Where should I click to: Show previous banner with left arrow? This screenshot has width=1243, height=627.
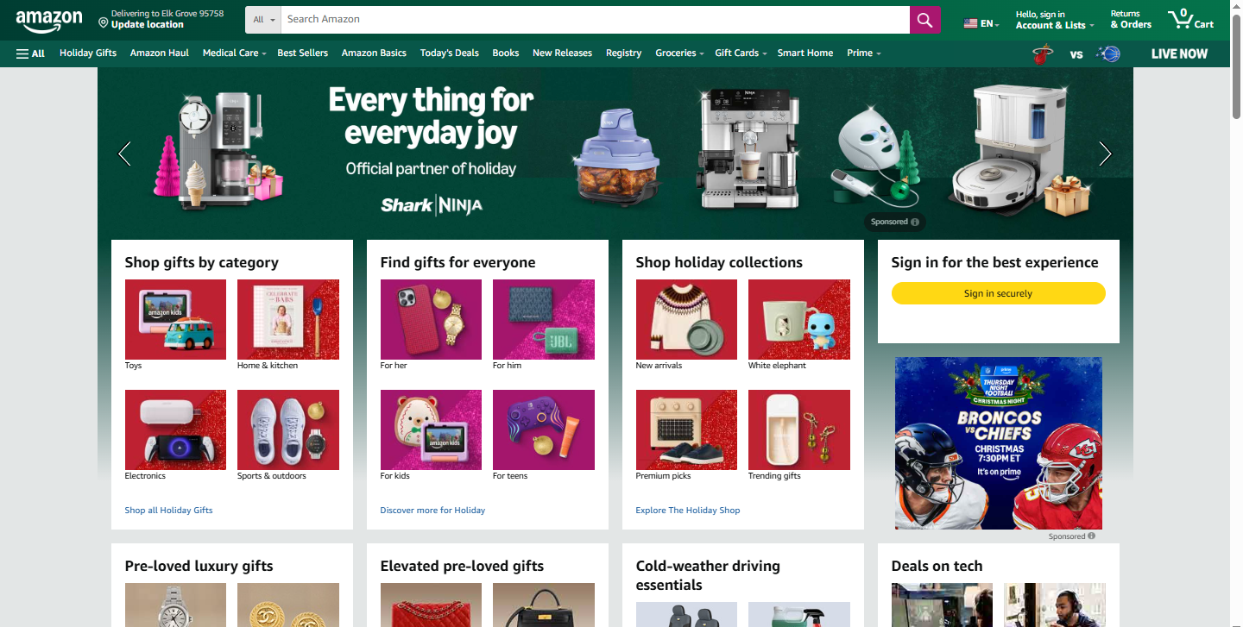pos(124,154)
